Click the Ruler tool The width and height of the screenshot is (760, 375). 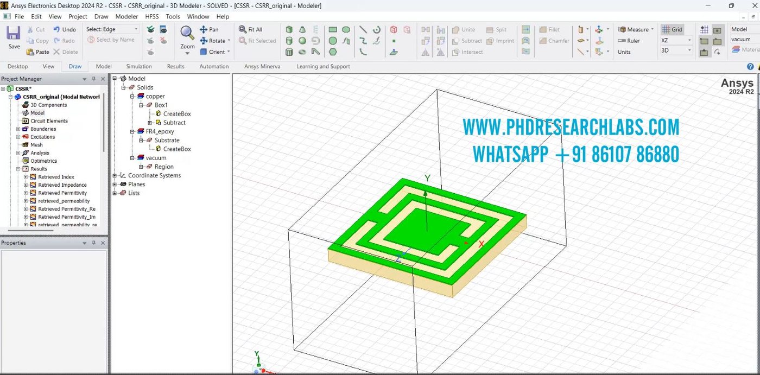[629, 41]
